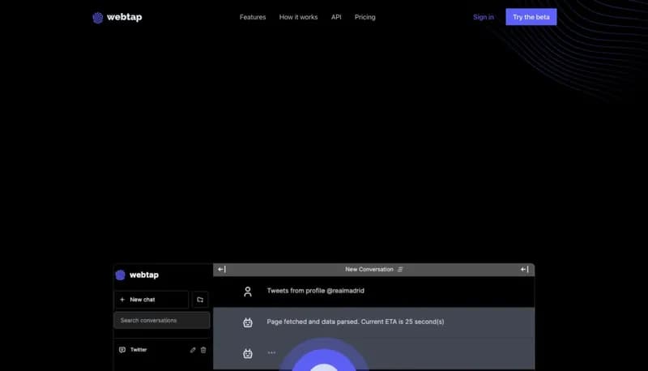Click the typing indicator dots
The width and height of the screenshot is (648, 371).
pos(271,352)
